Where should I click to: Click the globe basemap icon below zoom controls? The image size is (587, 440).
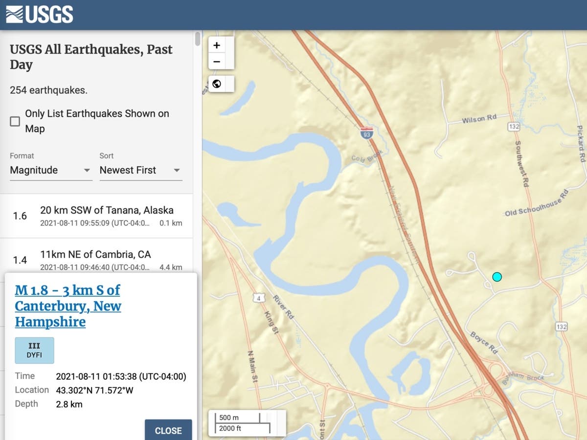pos(217,84)
